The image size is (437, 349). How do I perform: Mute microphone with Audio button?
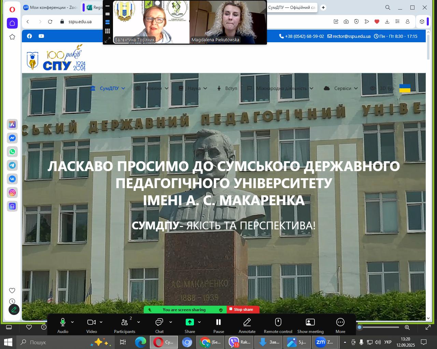(x=63, y=325)
